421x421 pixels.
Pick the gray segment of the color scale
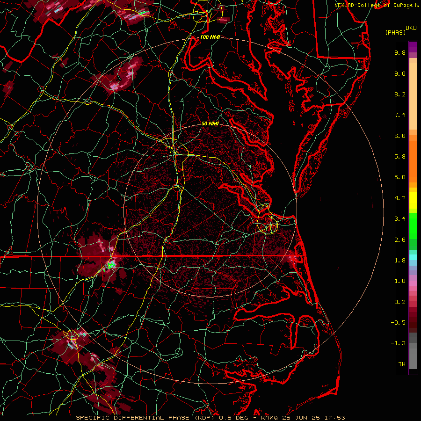click(413, 350)
